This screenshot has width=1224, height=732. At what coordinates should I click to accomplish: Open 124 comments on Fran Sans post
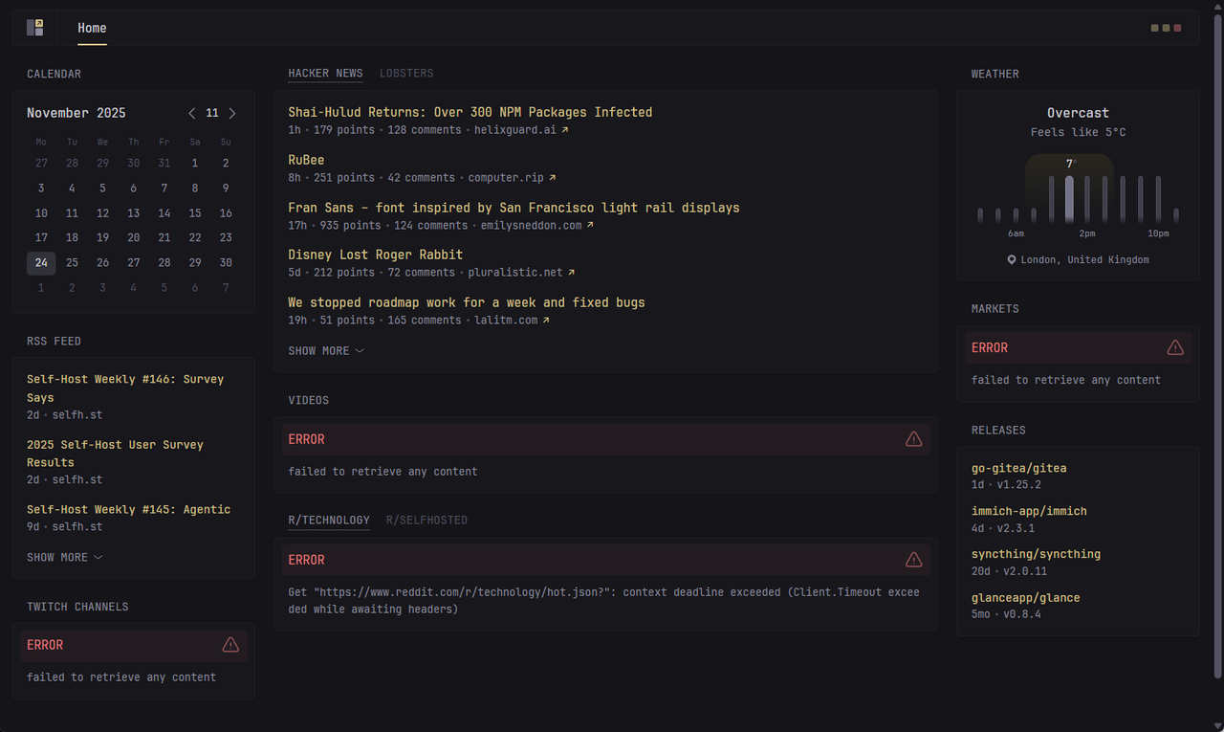click(430, 226)
